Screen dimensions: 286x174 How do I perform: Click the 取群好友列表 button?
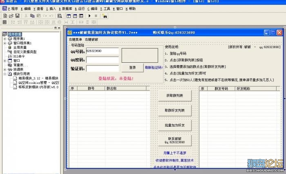[175, 110]
